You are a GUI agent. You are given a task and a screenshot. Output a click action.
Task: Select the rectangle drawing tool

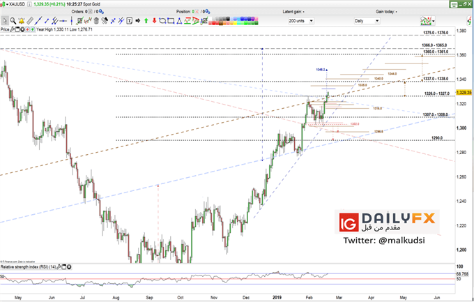[x=171, y=21]
